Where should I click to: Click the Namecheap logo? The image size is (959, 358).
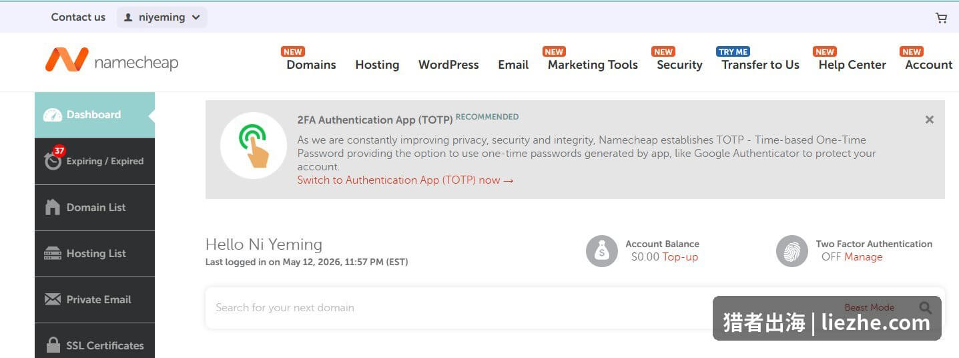(x=111, y=61)
